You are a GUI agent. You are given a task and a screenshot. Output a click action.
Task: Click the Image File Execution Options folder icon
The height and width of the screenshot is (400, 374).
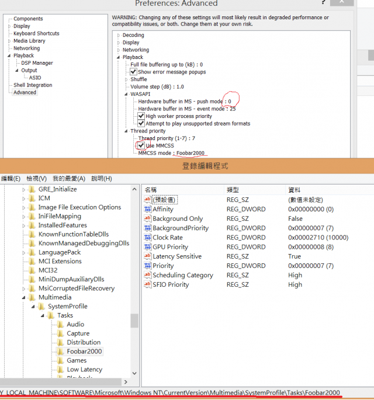coord(32,207)
